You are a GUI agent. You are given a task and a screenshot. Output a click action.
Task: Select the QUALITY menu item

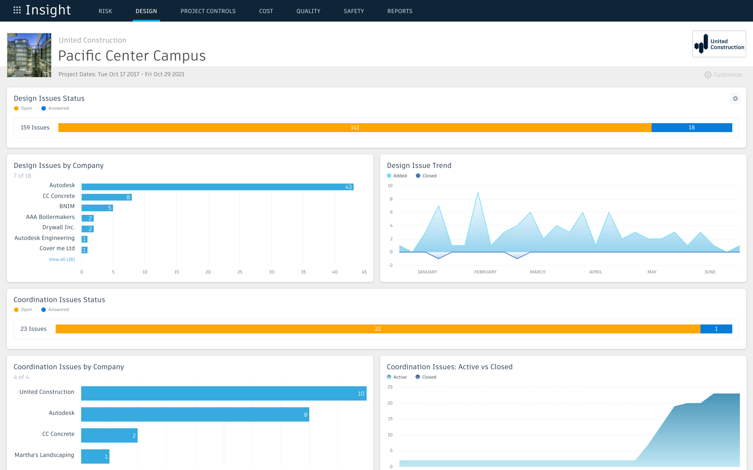(x=308, y=11)
